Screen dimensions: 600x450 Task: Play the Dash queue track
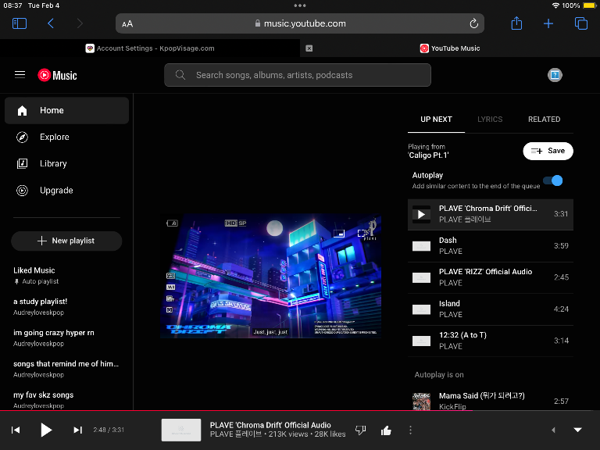coord(491,245)
